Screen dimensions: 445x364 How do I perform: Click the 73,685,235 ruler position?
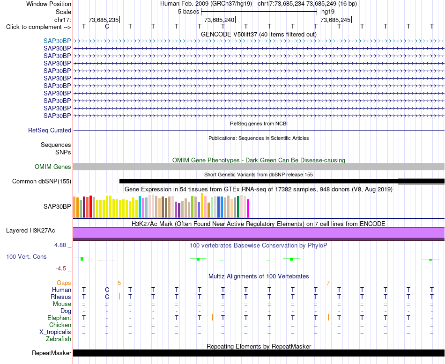tap(104, 20)
